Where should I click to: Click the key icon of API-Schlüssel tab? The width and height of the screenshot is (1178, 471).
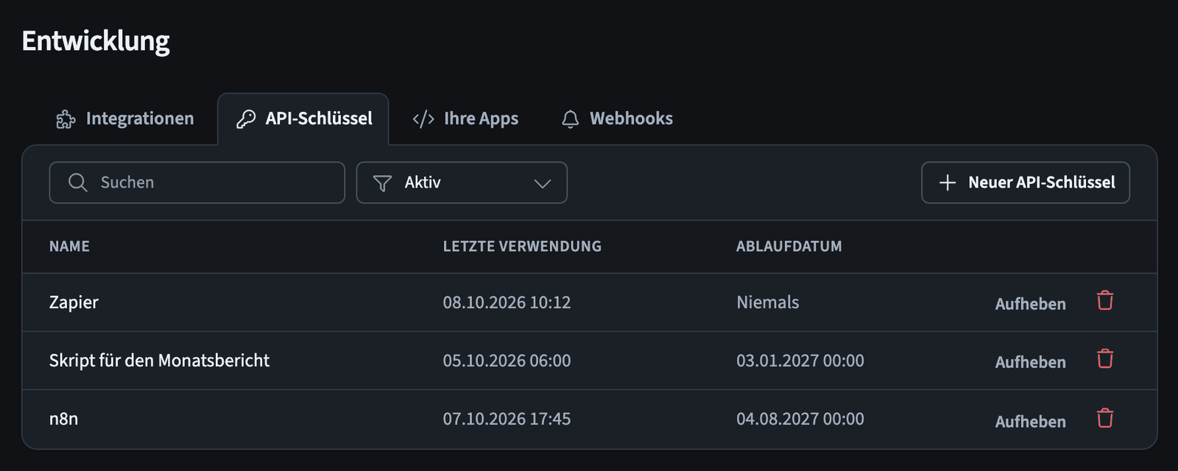246,119
